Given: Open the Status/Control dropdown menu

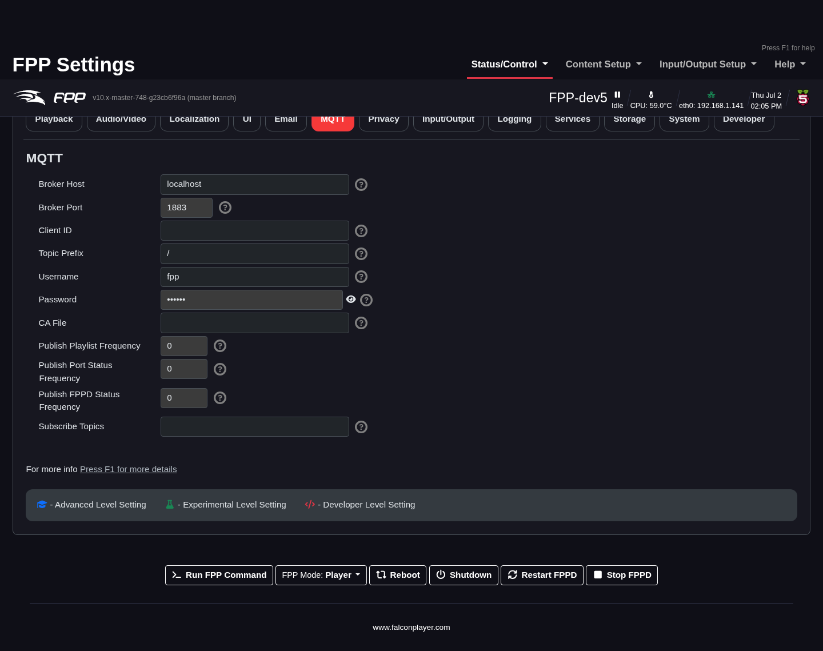Looking at the screenshot, I should (x=510, y=65).
